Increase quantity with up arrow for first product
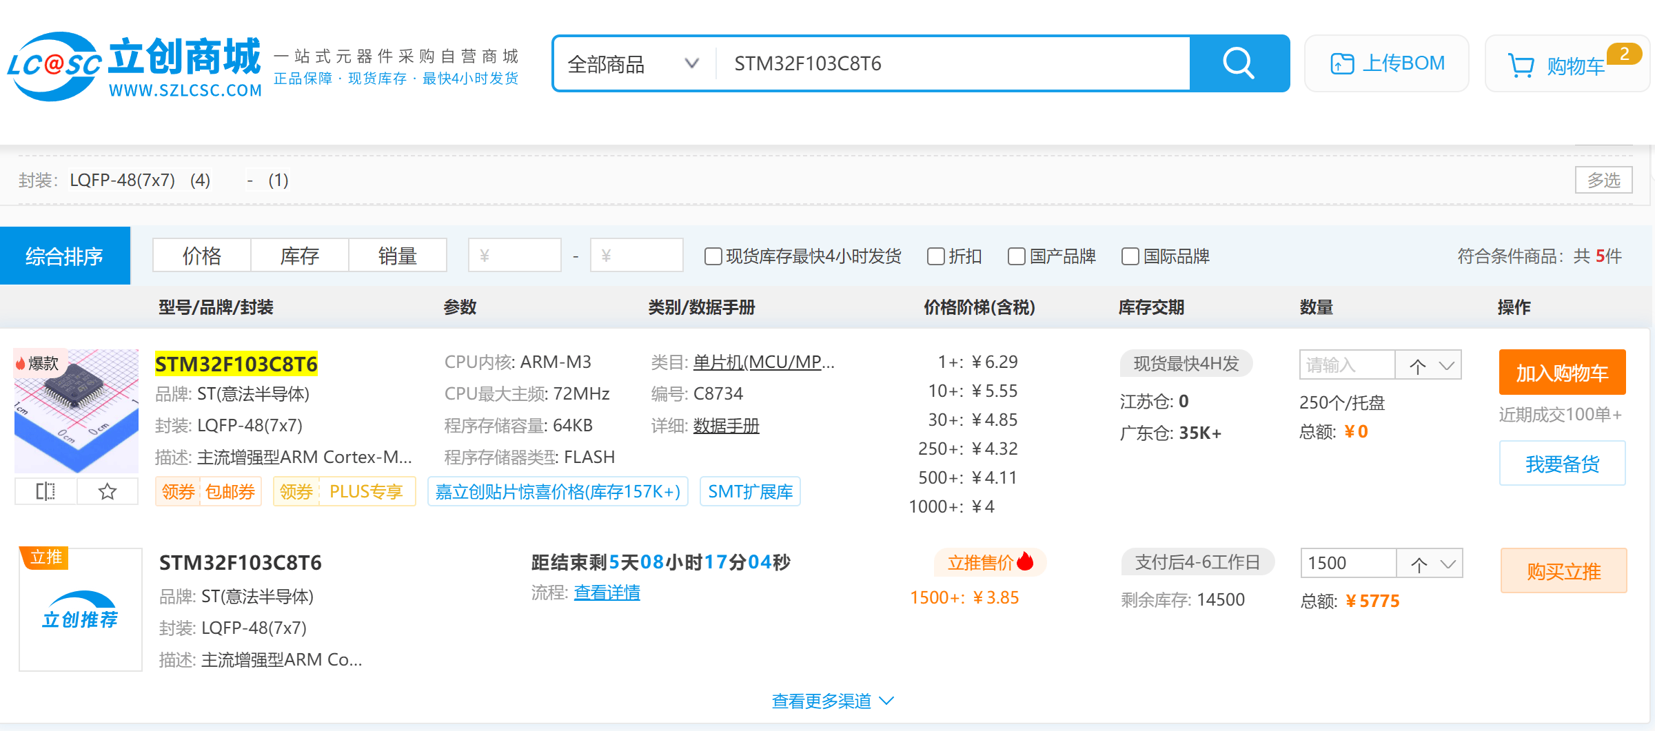Screen dimensions: 1655x731 coord(1417,365)
